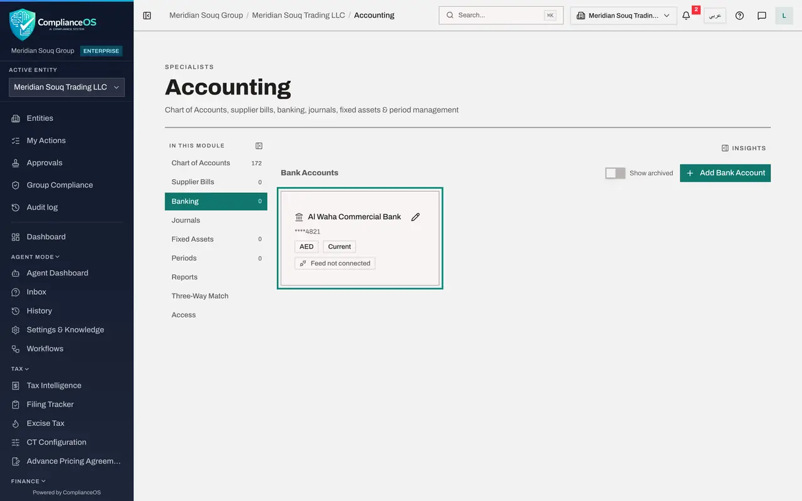Click the bank building icon on the account card
The image size is (802, 501).
299,217
